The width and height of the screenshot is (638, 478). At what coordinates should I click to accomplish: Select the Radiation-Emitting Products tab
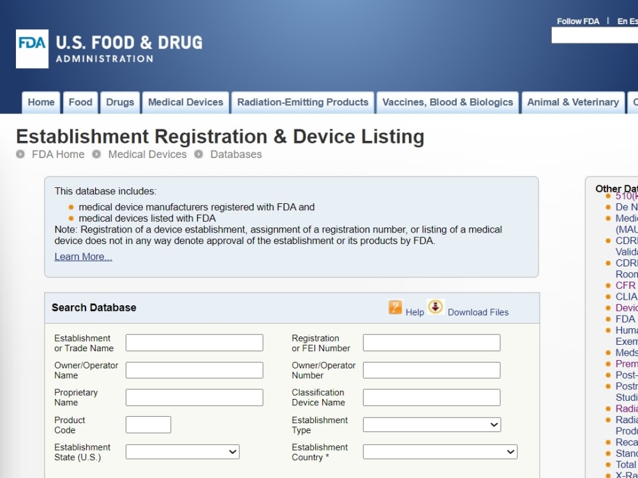click(302, 102)
